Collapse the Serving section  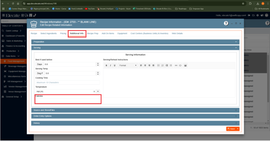[135, 48]
